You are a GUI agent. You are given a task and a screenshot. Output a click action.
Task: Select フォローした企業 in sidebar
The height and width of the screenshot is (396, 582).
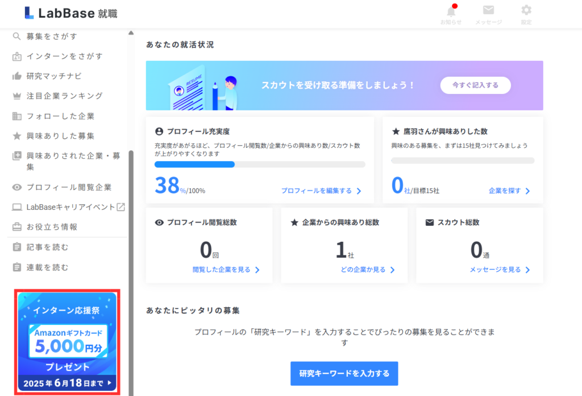click(x=60, y=116)
